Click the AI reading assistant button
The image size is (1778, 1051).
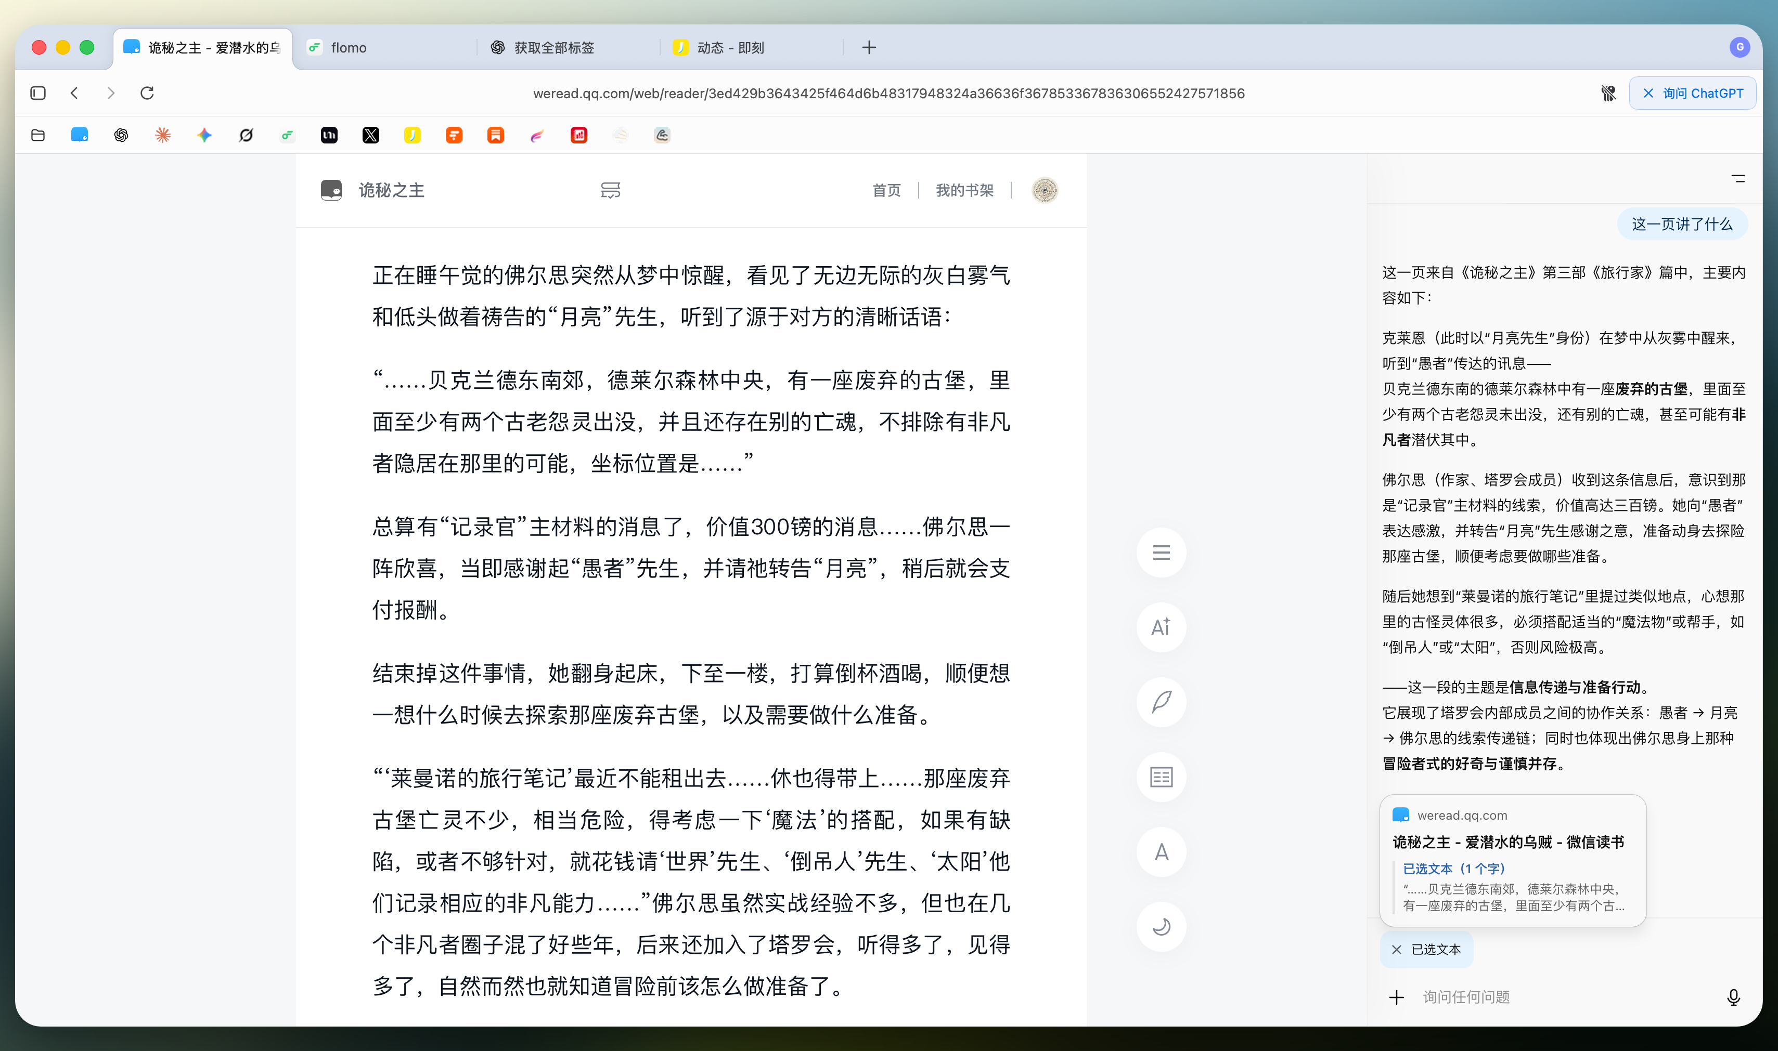pos(1161,627)
